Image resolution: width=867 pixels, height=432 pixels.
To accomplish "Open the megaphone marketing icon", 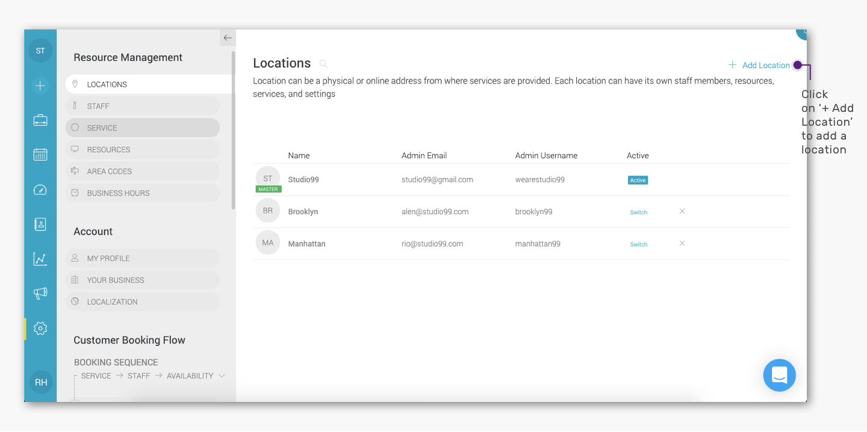I will (x=40, y=294).
